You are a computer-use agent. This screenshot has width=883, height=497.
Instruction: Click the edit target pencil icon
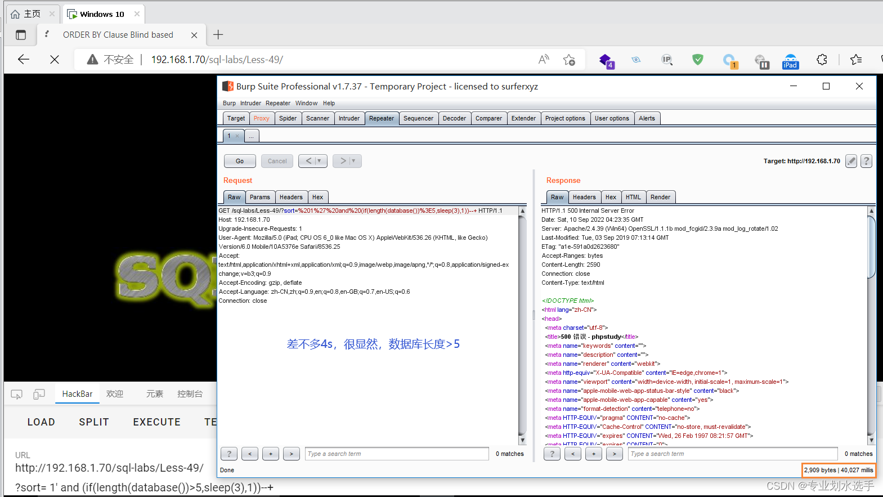(851, 161)
